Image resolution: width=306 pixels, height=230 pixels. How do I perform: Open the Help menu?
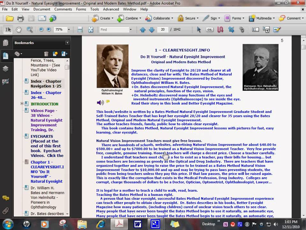[144, 9]
